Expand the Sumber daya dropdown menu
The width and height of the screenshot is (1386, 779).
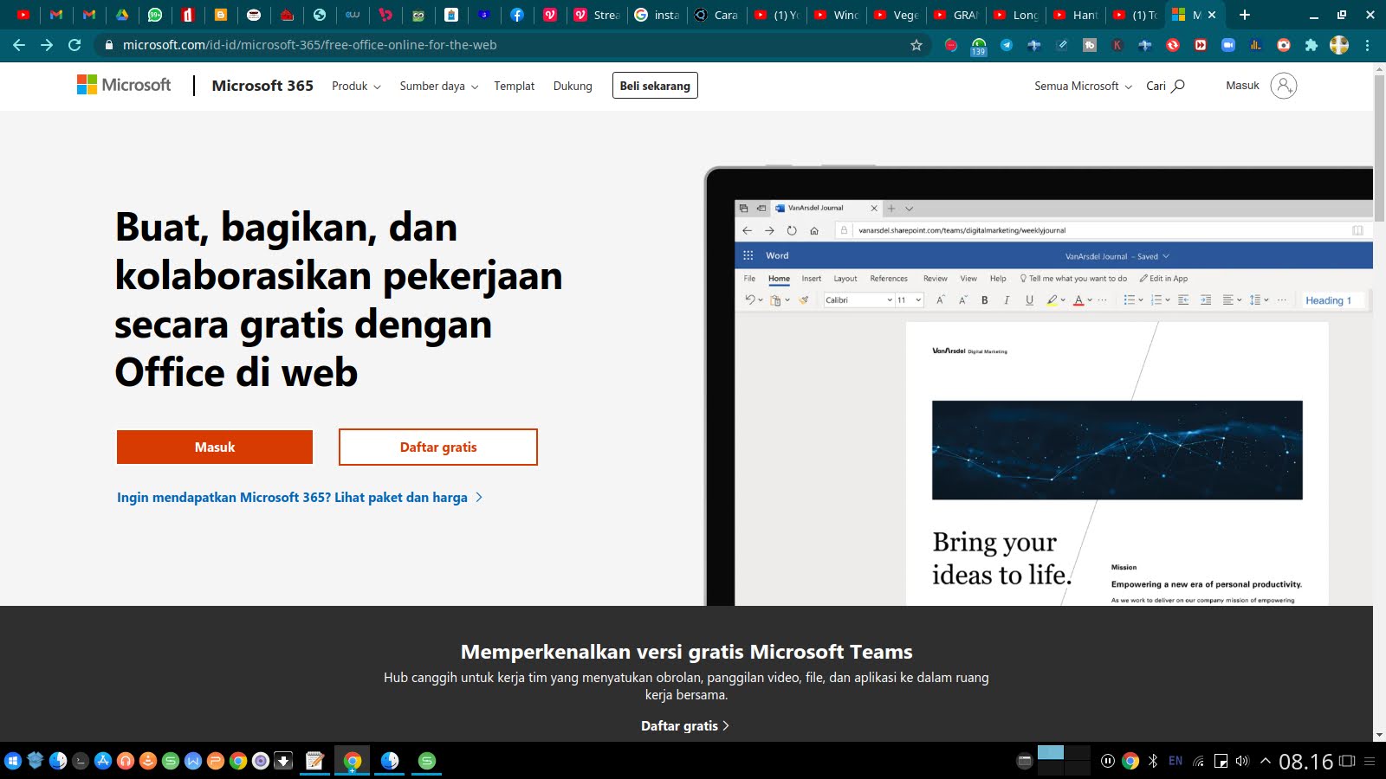[438, 86]
